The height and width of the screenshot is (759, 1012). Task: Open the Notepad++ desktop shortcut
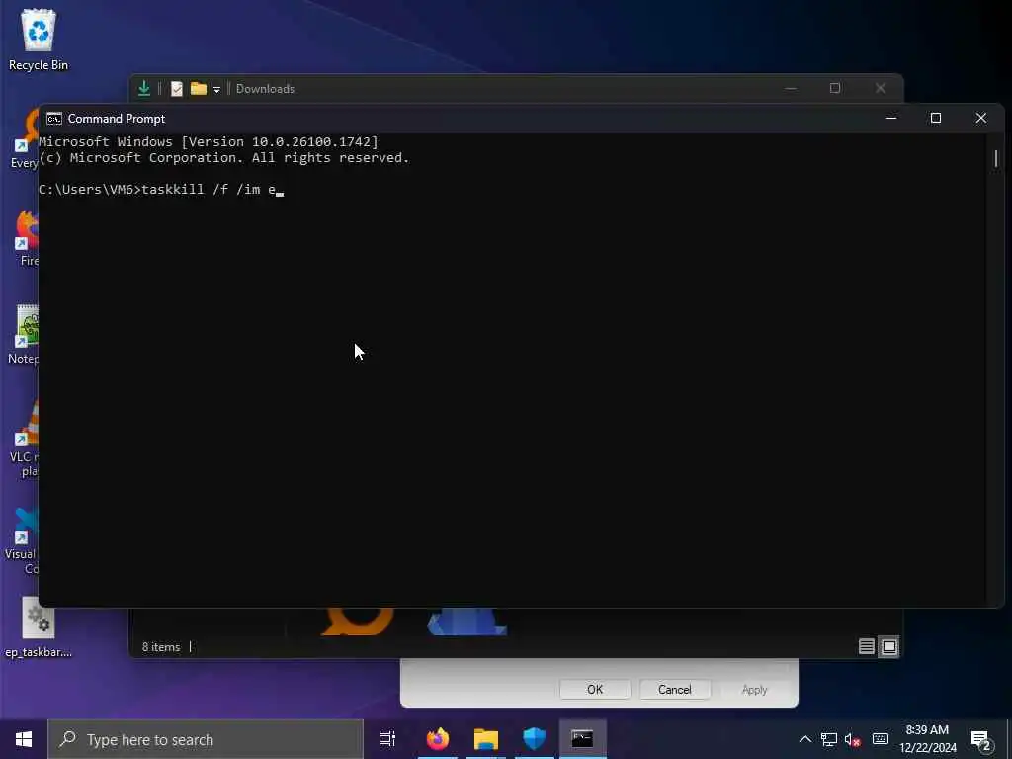(24, 334)
